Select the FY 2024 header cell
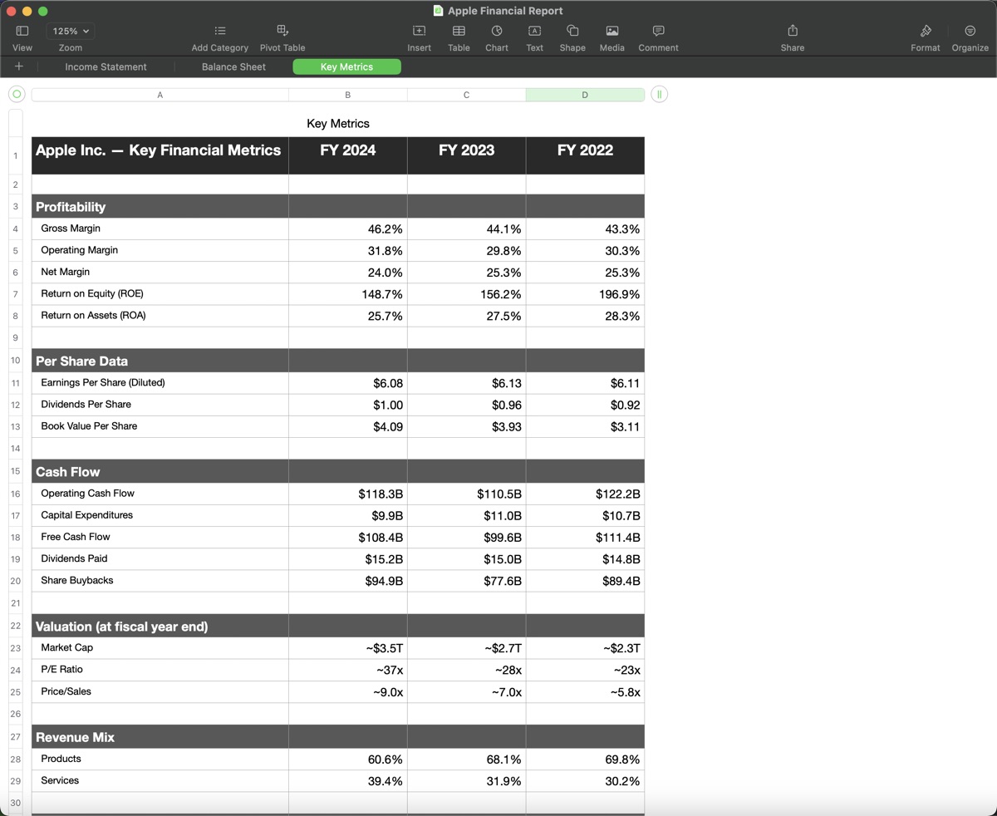This screenshot has height=816, width=997. point(348,155)
